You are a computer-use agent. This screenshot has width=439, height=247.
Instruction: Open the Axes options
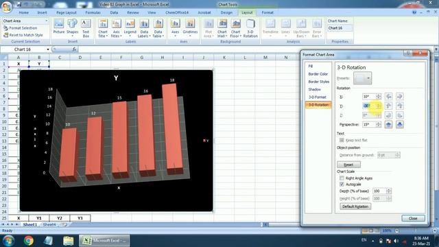[x=176, y=28]
